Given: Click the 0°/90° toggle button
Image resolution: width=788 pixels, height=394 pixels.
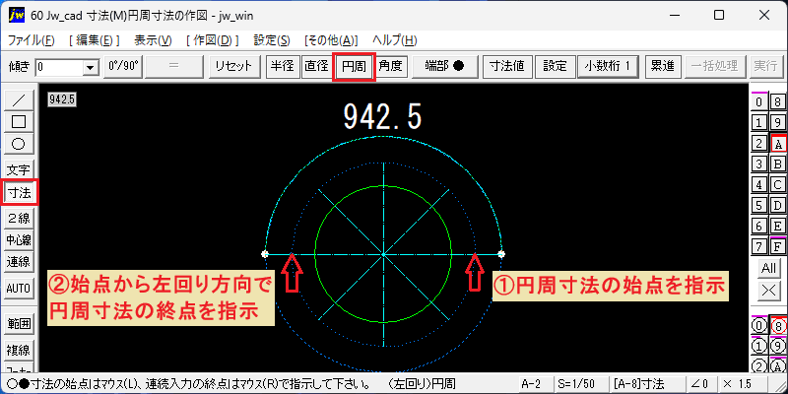Looking at the screenshot, I should pos(123,66).
